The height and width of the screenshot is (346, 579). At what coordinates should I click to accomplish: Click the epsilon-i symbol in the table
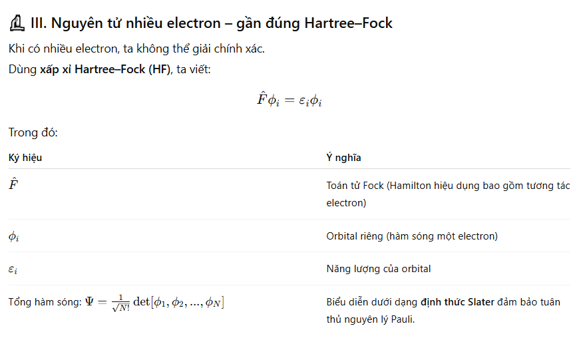tap(13, 269)
